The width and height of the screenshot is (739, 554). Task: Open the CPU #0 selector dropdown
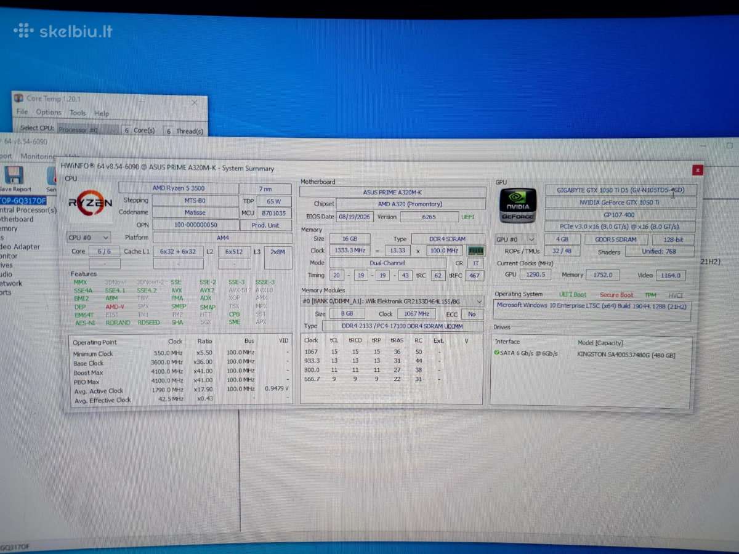pos(89,237)
